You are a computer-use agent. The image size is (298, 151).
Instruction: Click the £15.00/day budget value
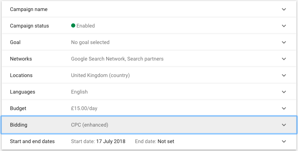84,108
